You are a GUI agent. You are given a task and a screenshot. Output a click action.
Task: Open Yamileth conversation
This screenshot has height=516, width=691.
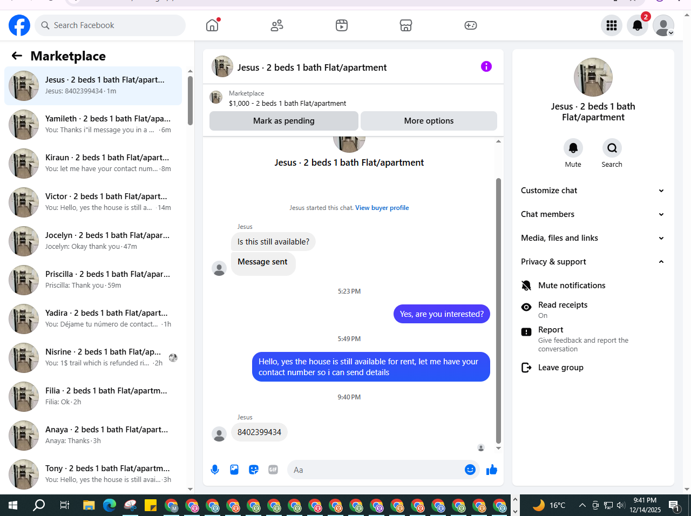[93, 125]
